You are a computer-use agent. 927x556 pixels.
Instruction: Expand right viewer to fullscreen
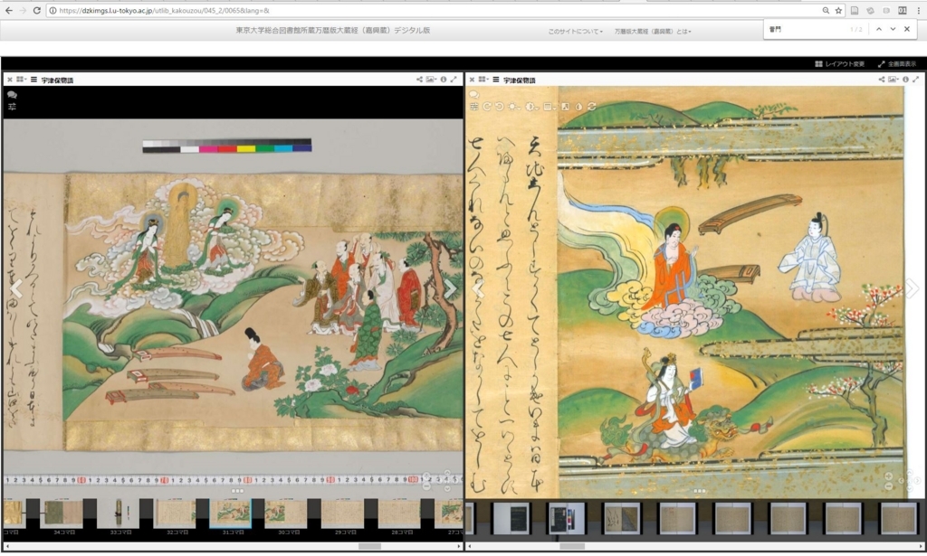click(x=916, y=79)
